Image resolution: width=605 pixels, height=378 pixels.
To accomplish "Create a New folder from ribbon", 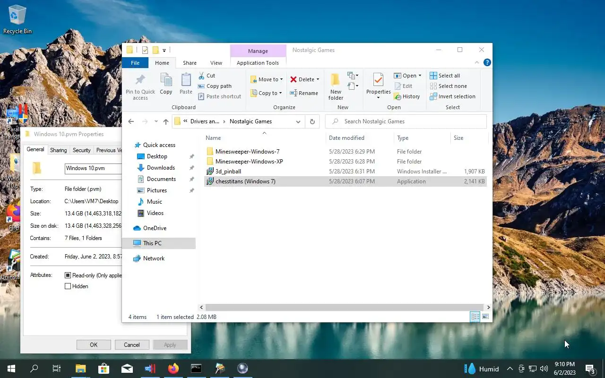I will [x=336, y=87].
